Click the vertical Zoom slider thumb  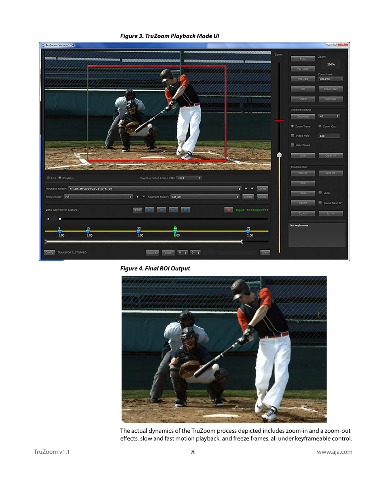[x=279, y=155]
